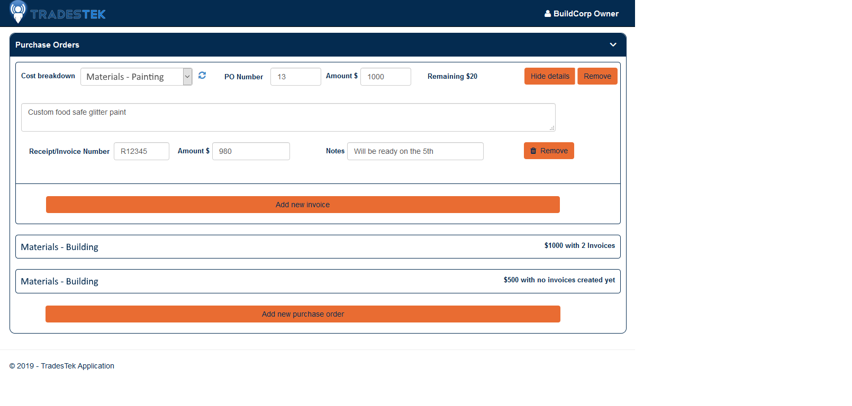Image resolution: width=852 pixels, height=406 pixels.
Task: Focus the PO Number field
Action: click(x=295, y=77)
